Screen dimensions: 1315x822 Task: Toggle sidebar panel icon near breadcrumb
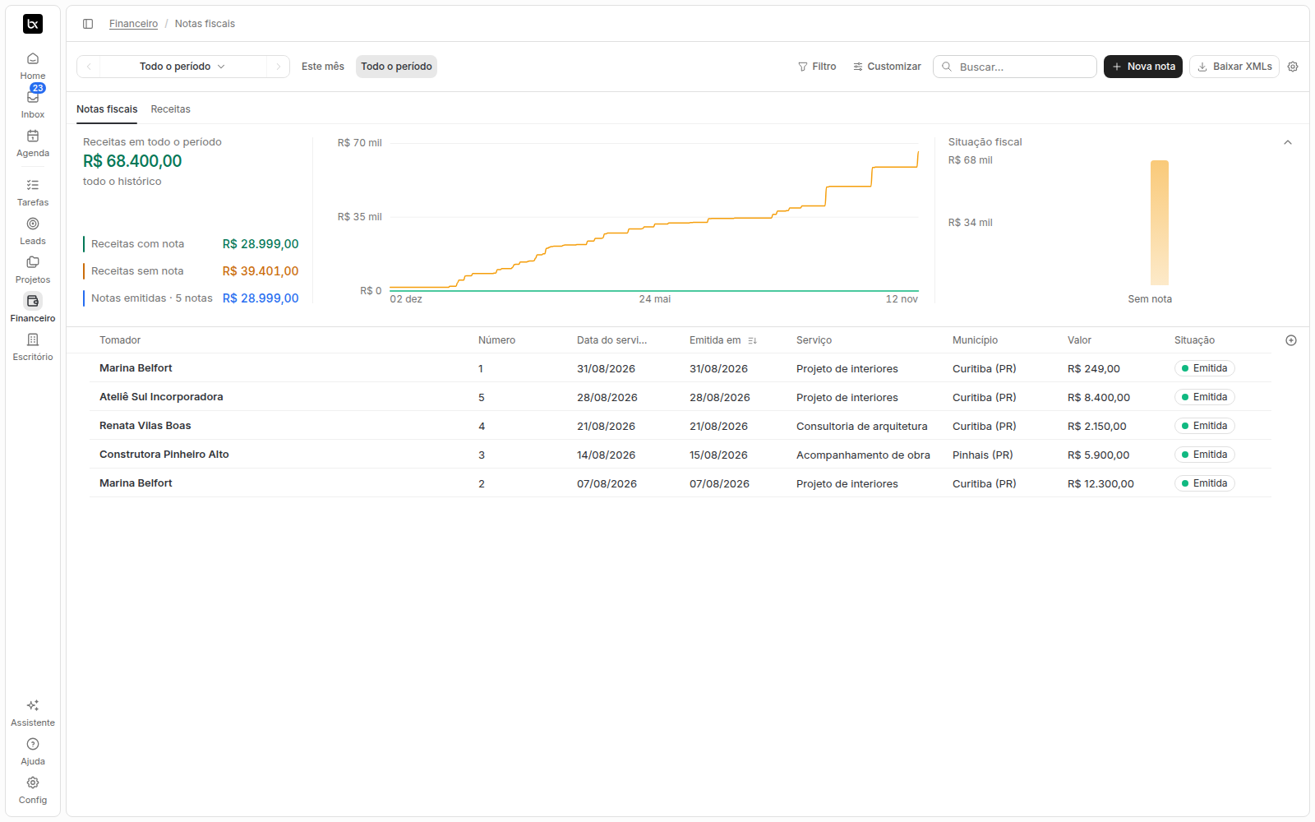(88, 24)
